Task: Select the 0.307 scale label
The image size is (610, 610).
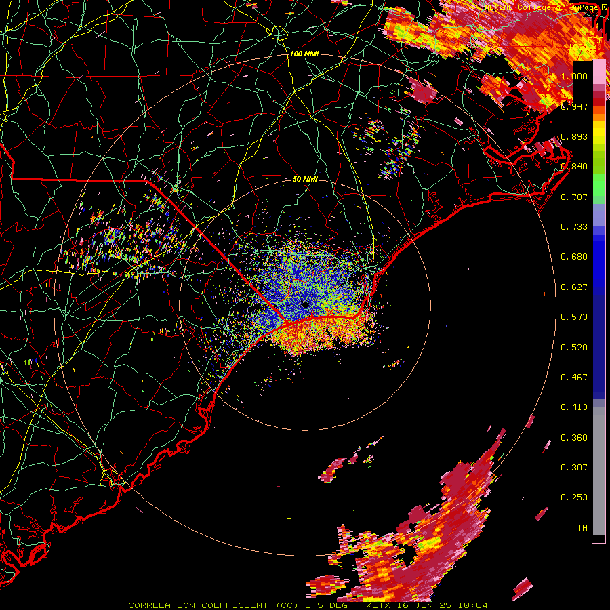Action: point(574,468)
